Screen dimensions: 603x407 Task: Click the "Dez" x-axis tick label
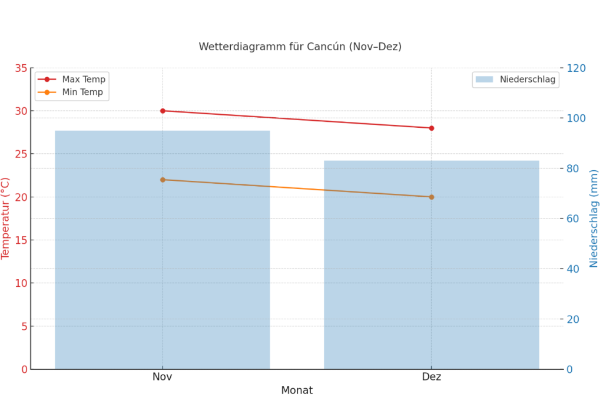pyautogui.click(x=432, y=377)
